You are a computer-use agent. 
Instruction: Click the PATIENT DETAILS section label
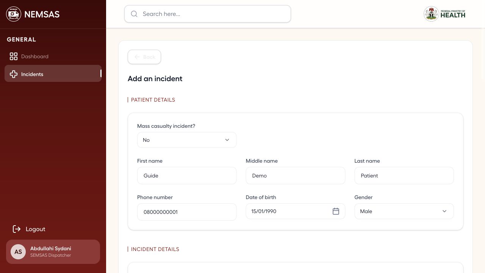pos(153,100)
